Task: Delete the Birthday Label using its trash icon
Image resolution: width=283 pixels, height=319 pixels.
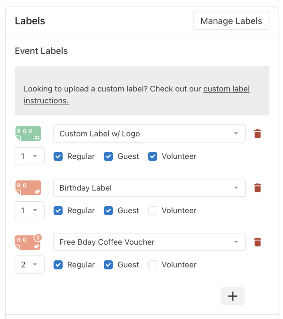Action: click(257, 188)
